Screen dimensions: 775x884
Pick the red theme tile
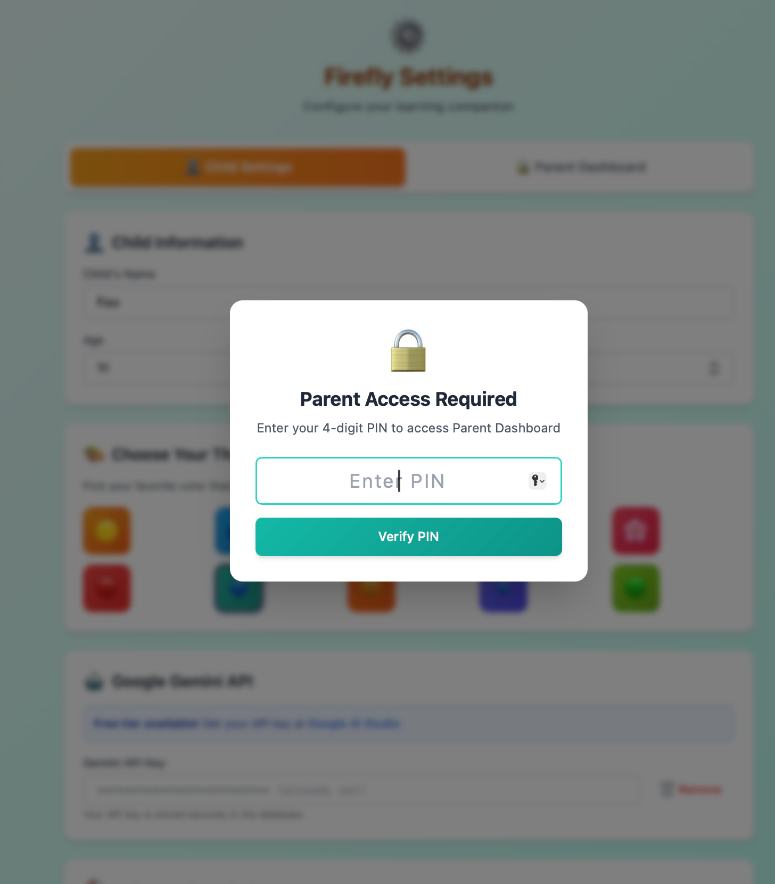coord(106,588)
